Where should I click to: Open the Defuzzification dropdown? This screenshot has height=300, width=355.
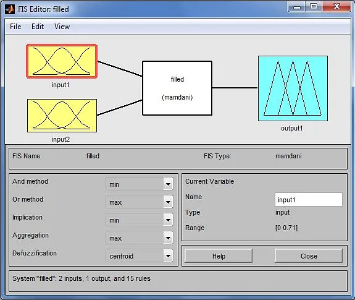pos(140,255)
